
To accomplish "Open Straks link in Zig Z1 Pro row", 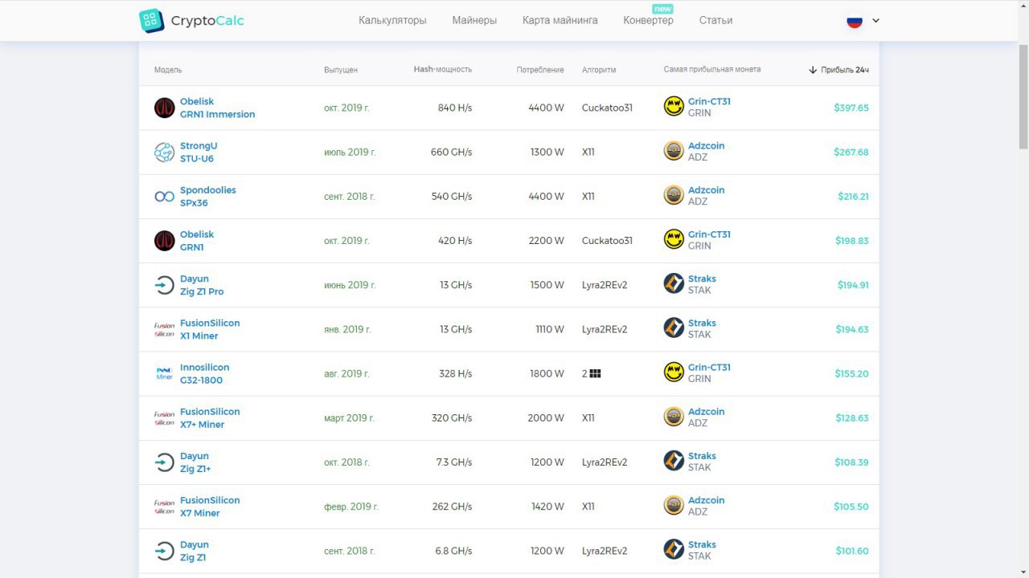I will click(702, 279).
